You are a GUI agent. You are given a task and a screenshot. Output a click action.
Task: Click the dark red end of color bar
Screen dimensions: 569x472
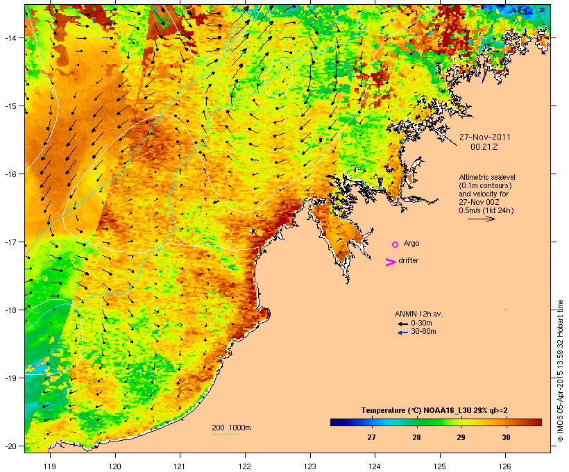(538, 422)
